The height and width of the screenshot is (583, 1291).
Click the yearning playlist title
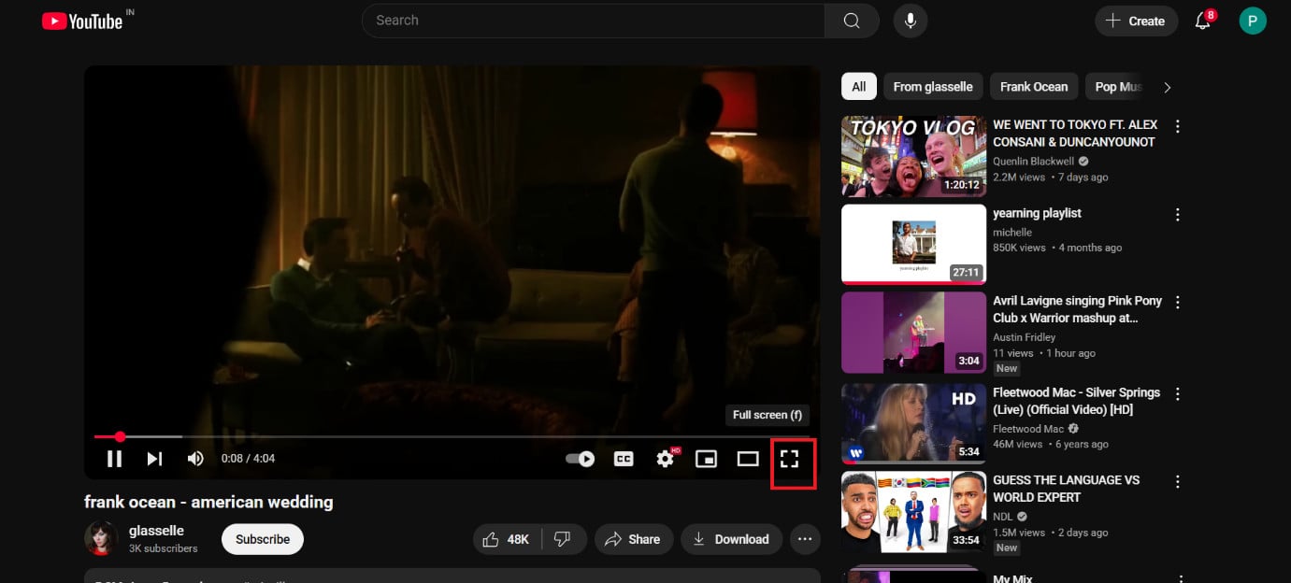[x=1037, y=213]
